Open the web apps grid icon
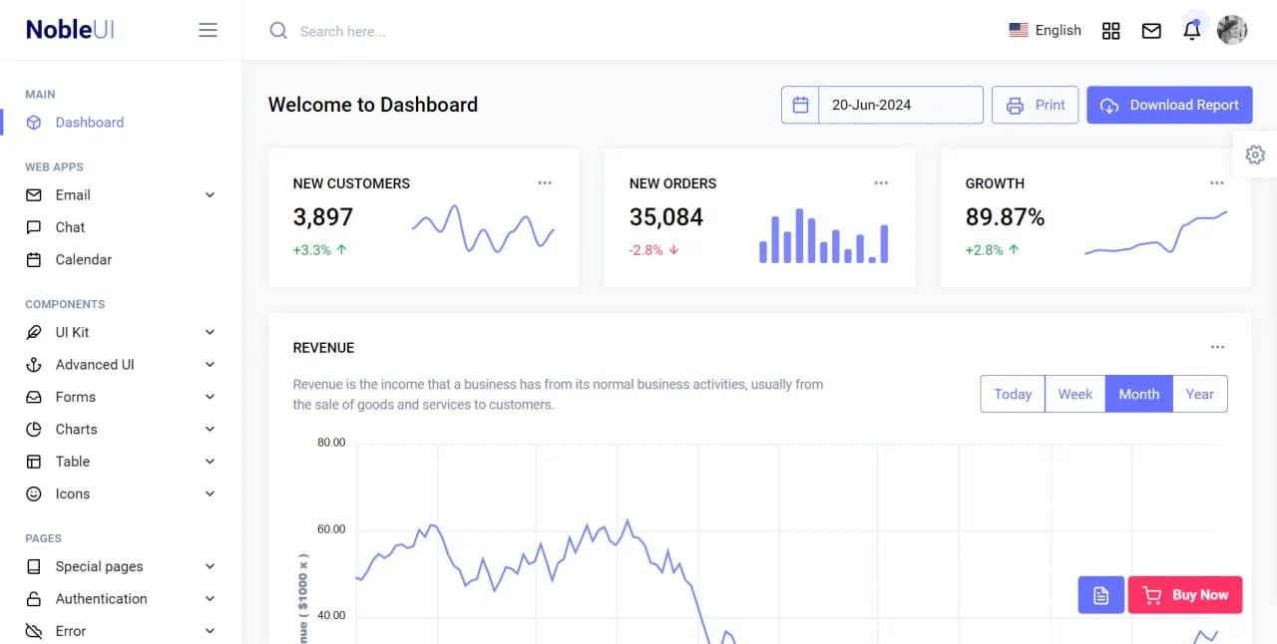 coord(1110,31)
